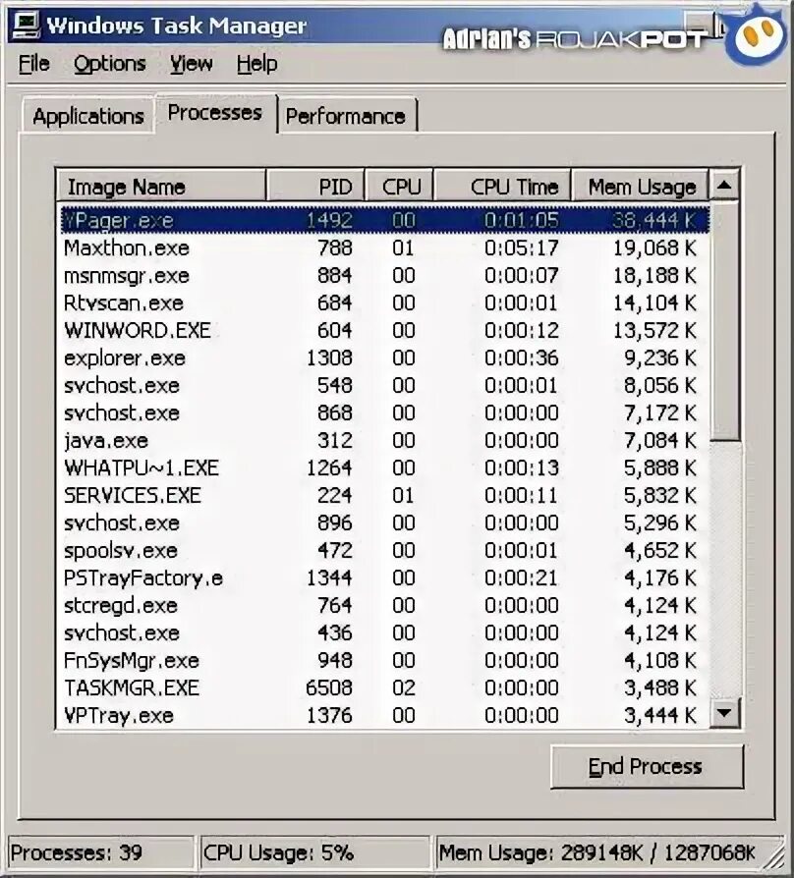Click the vertical scrollbar thumb
Image resolution: width=794 pixels, height=878 pixels.
click(x=724, y=321)
